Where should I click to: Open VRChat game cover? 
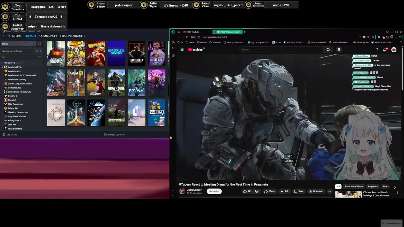point(157,113)
